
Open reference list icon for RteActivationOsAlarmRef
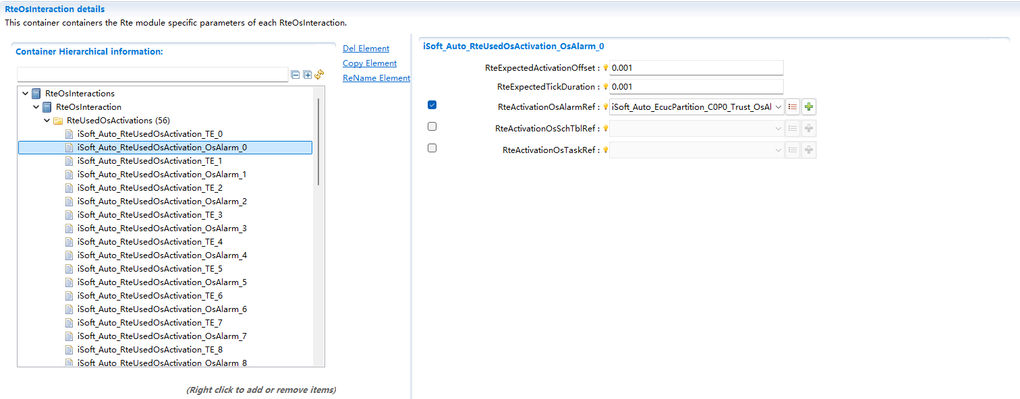[x=793, y=106]
